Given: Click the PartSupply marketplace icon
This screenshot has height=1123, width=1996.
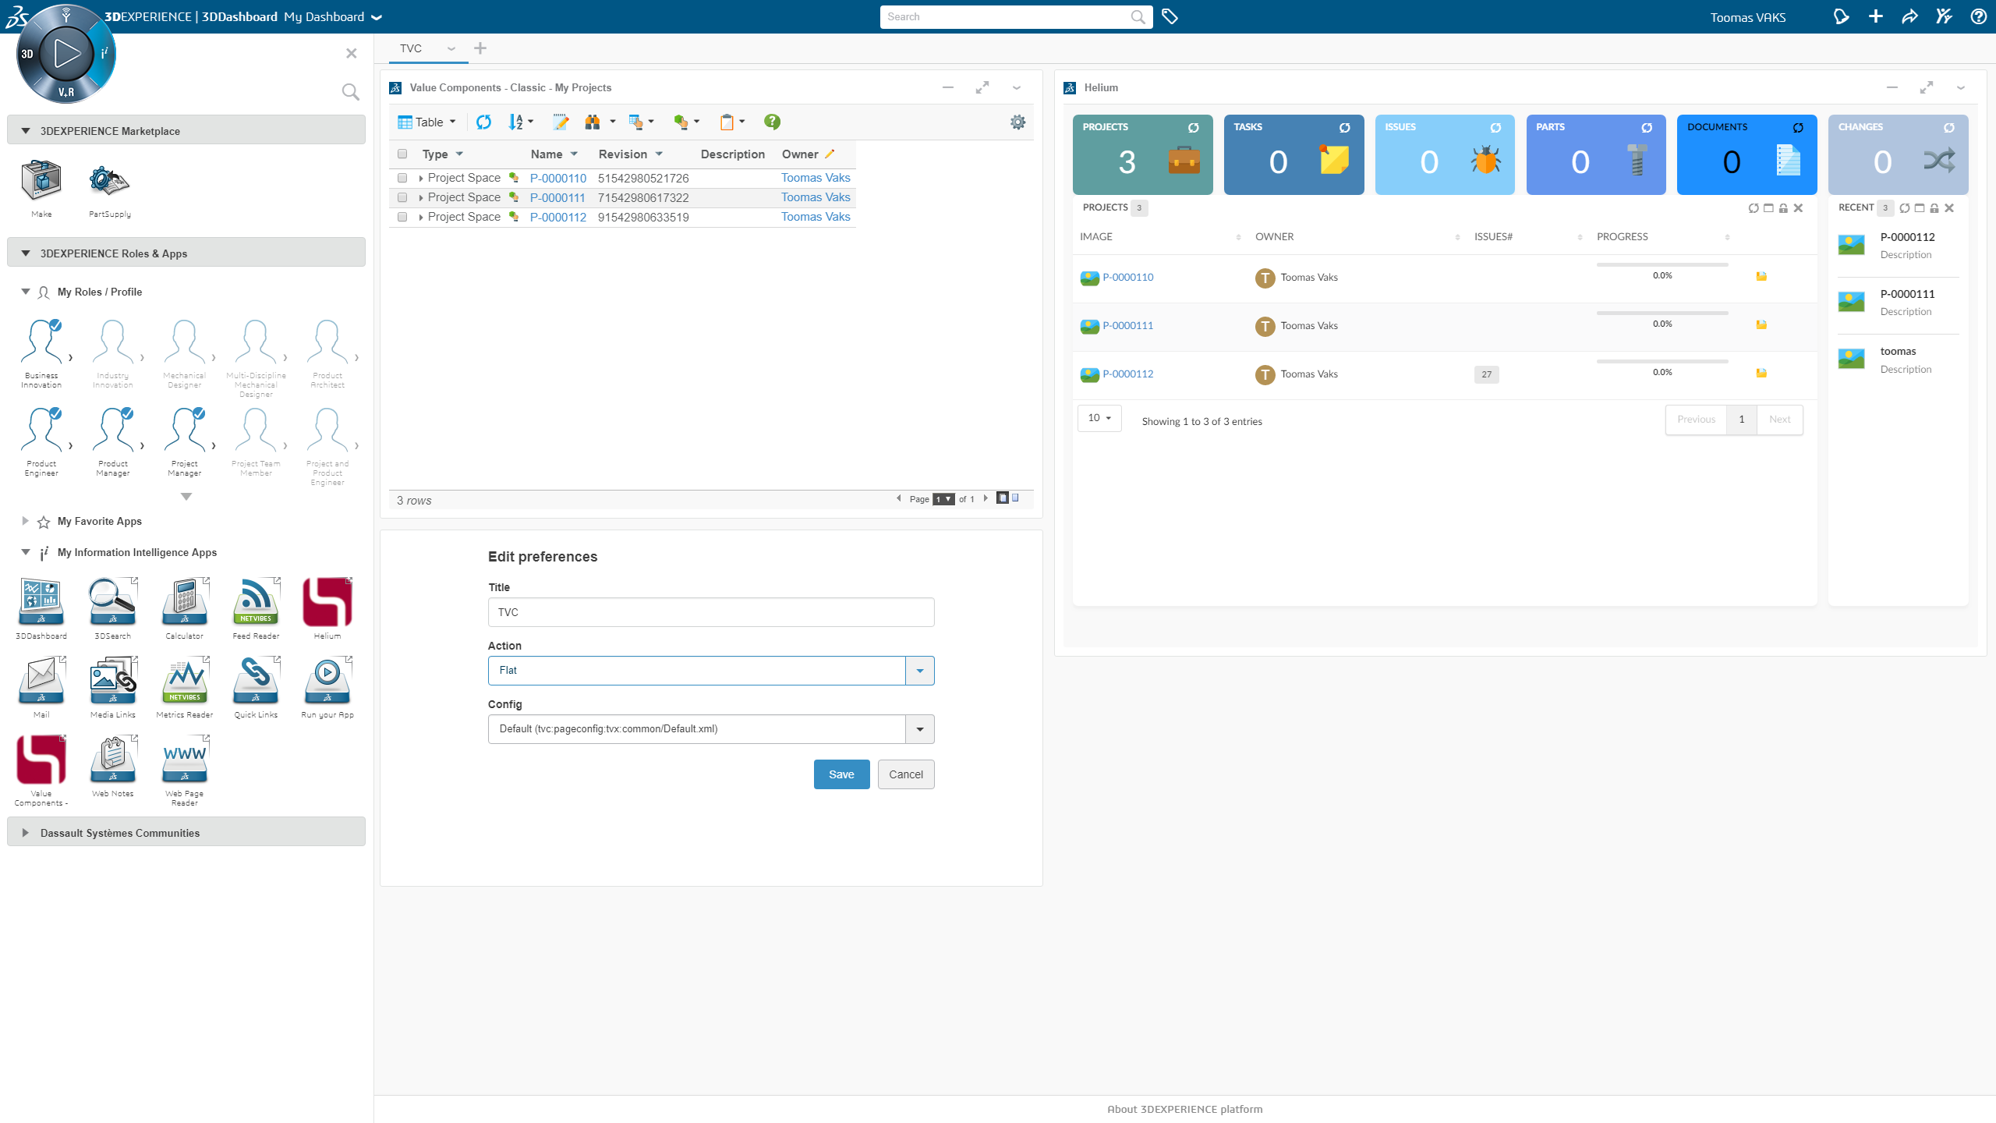Looking at the screenshot, I should 109,182.
